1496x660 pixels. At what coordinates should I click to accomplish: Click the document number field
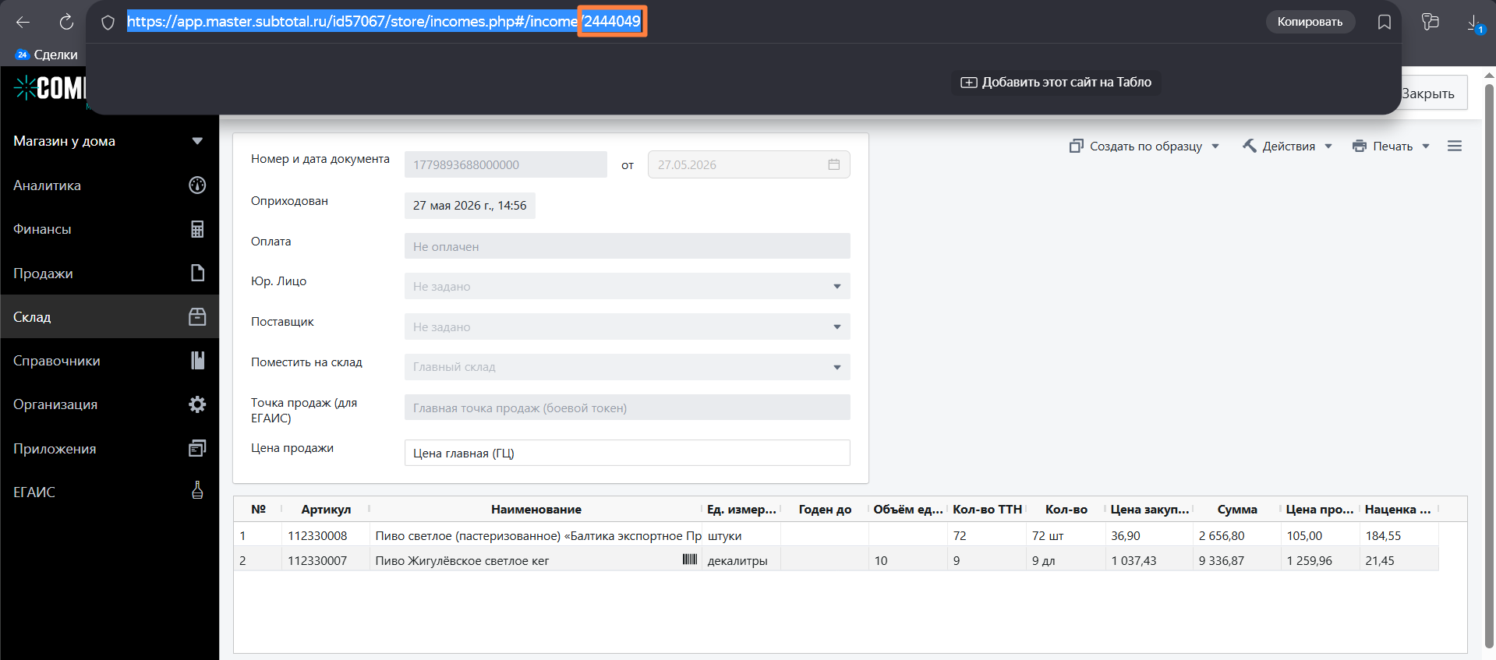coord(505,164)
